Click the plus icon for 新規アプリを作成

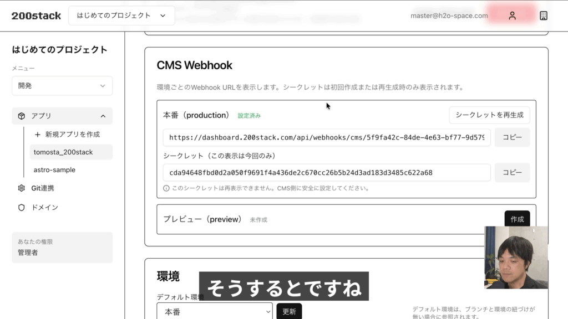(38, 135)
